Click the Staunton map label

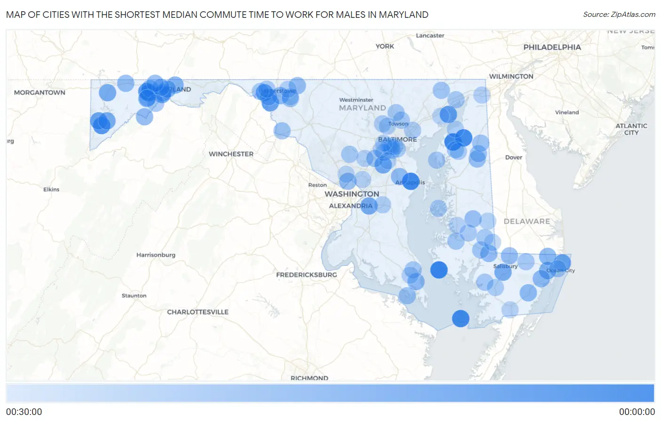point(134,296)
